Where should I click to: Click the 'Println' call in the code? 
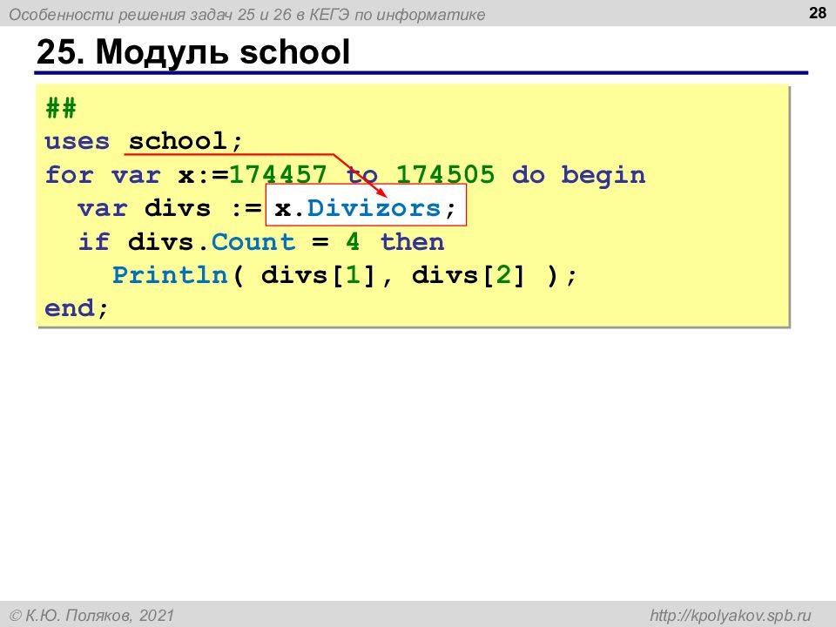click(x=170, y=275)
